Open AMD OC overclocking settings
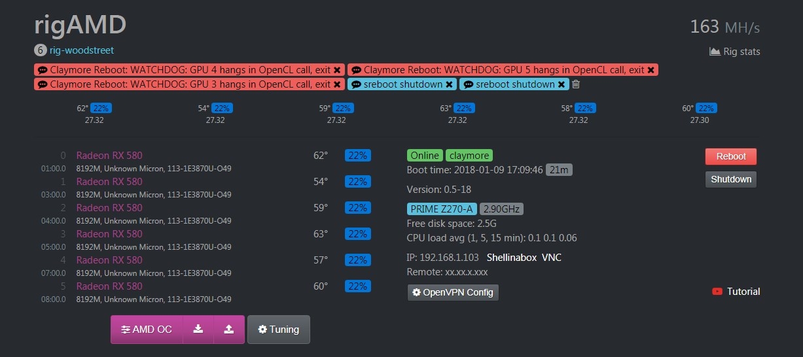 [147, 330]
